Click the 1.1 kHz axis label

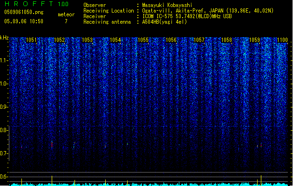(4, 60)
